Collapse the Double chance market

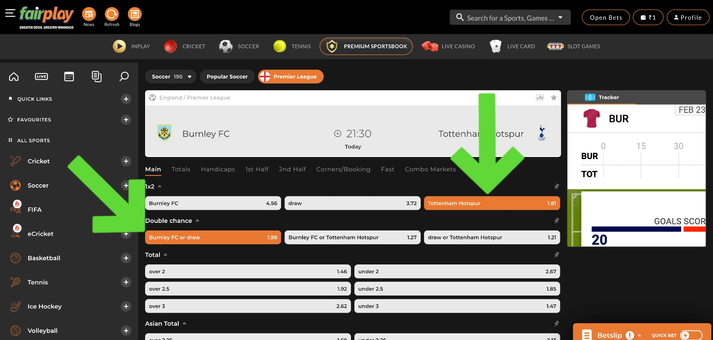197,221
